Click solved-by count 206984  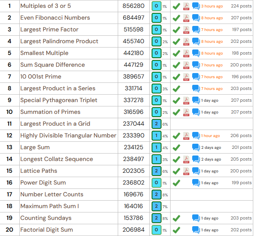coord(134,230)
